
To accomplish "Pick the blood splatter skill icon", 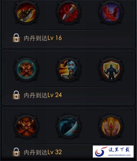I will coord(111,13).
